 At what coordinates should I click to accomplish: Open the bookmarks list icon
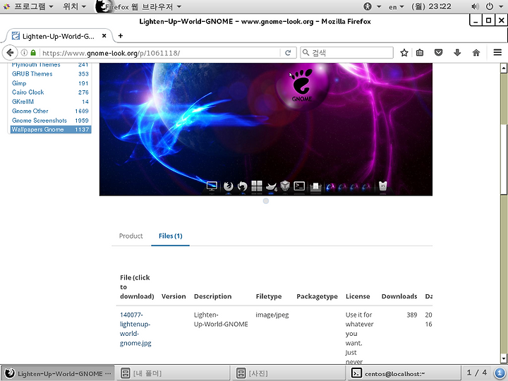point(420,52)
